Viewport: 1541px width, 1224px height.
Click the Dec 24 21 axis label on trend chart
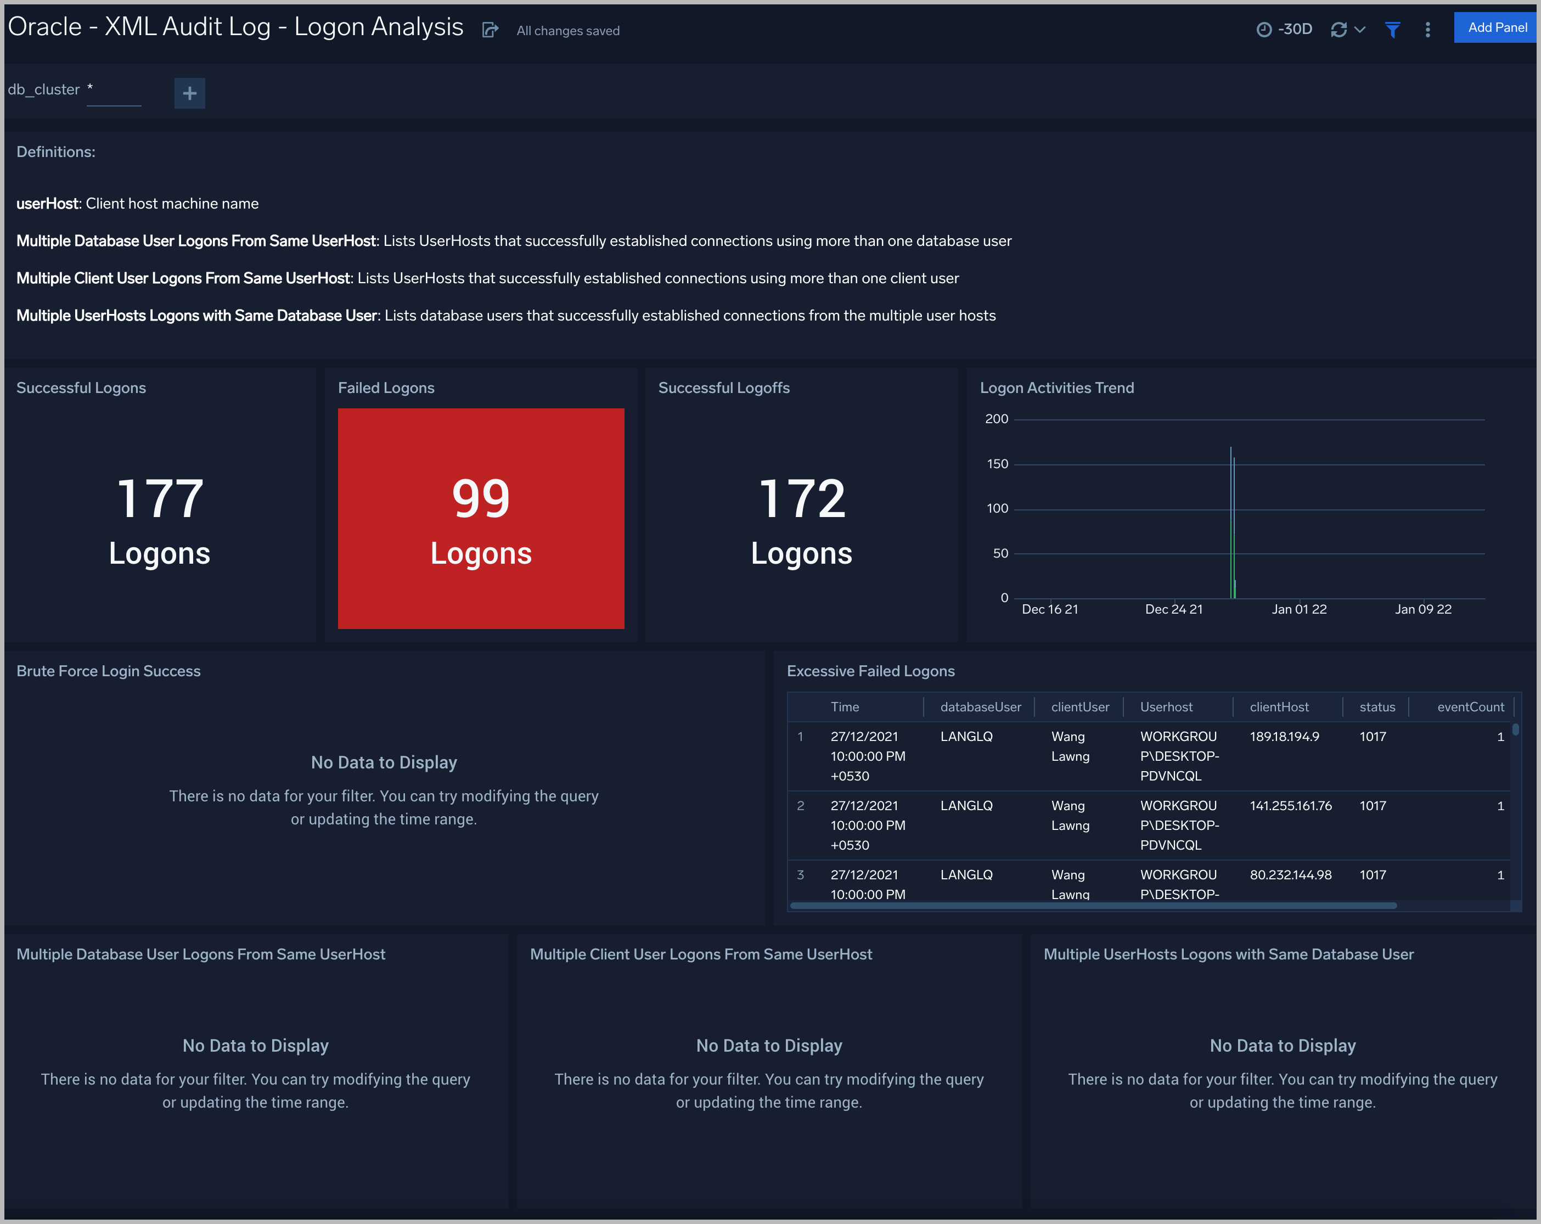click(x=1174, y=609)
